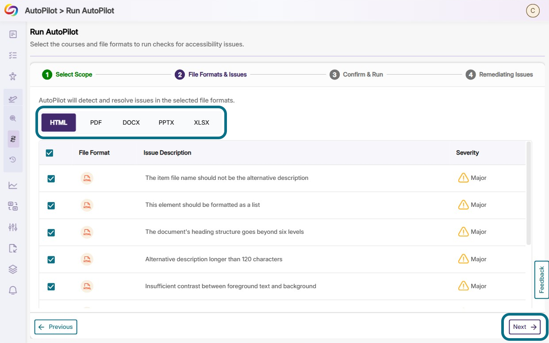Open the scan target icon in the sidebar
The height and width of the screenshot is (343, 549).
point(13,118)
